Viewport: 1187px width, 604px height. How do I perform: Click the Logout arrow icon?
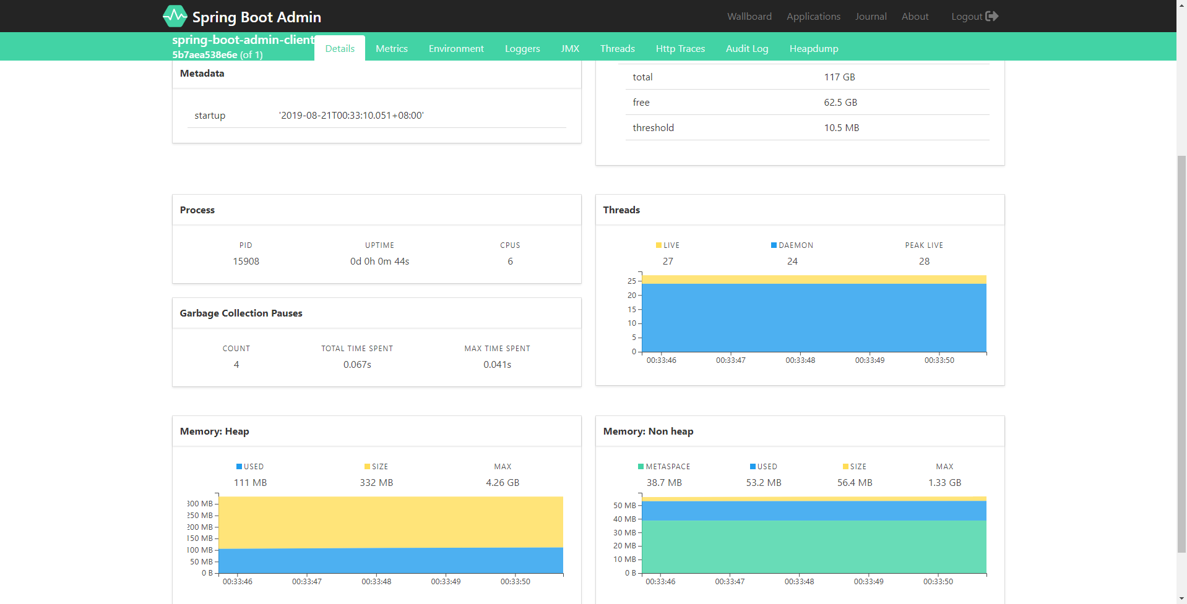point(992,16)
